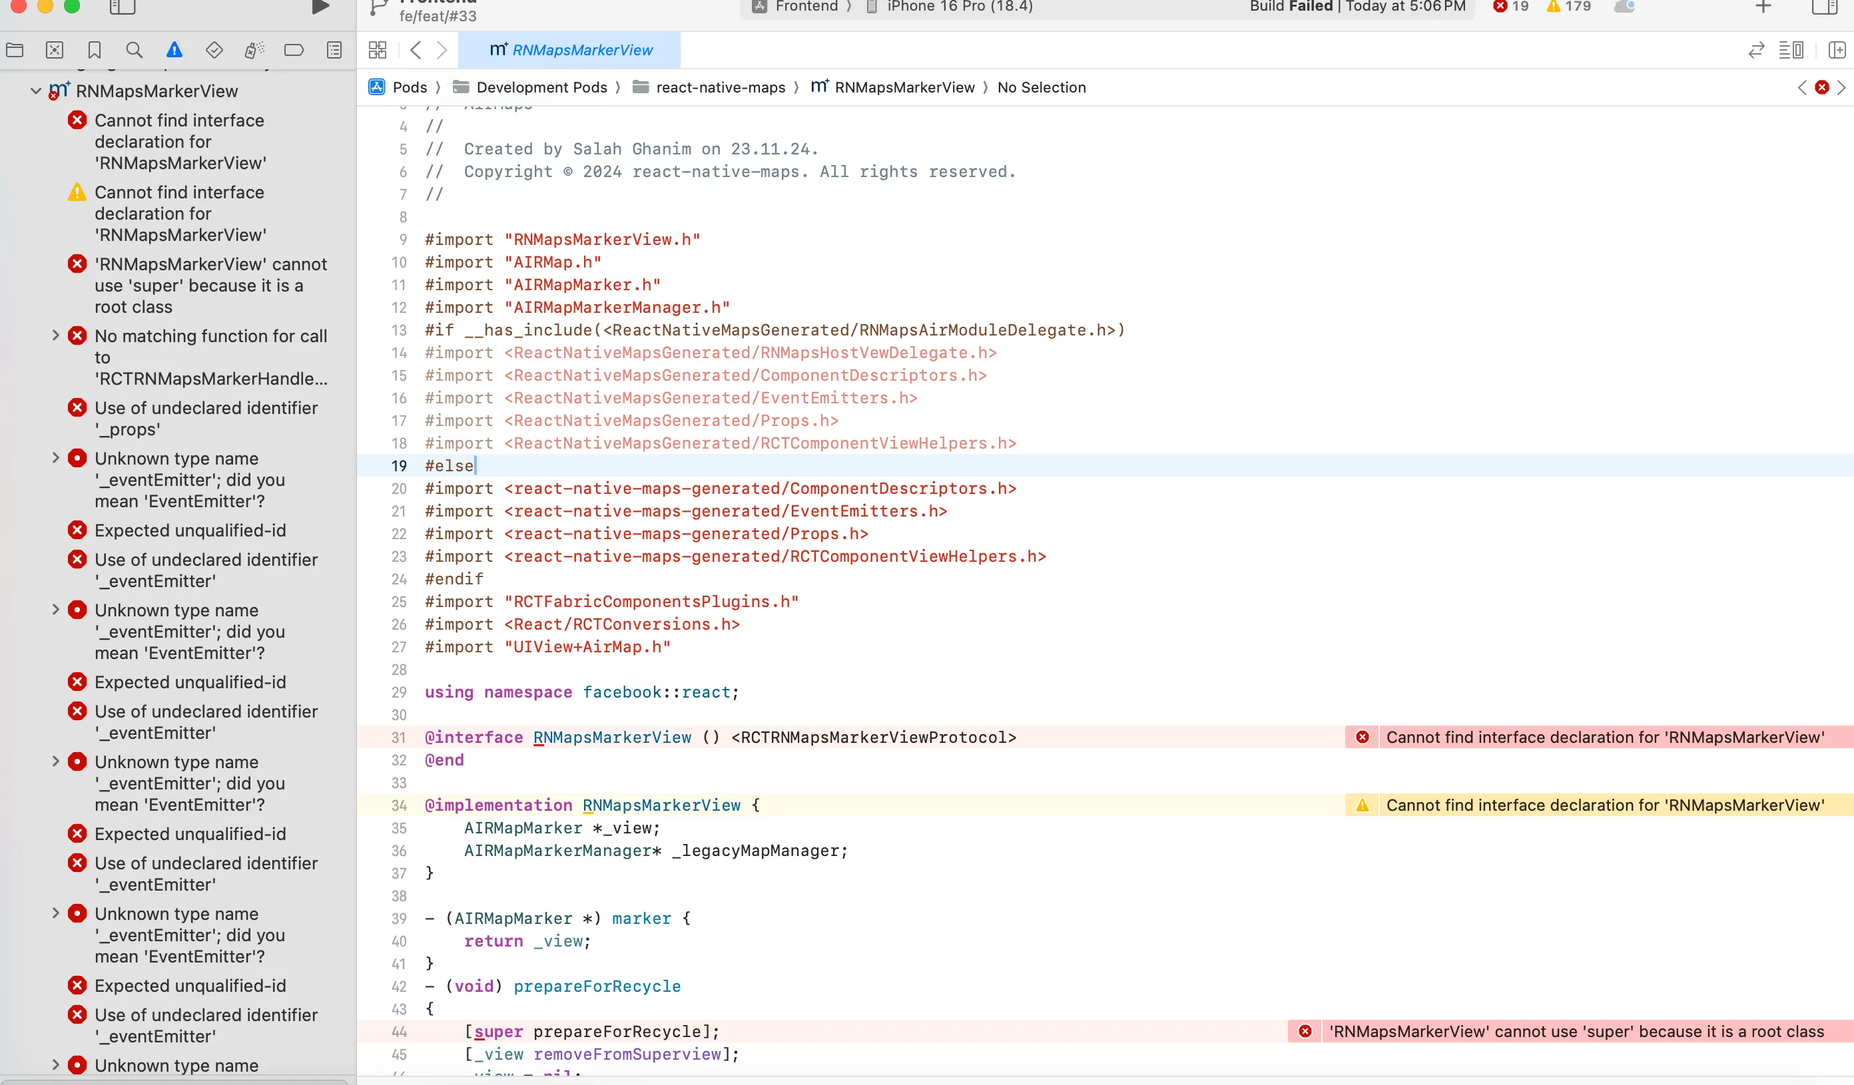Image resolution: width=1854 pixels, height=1085 pixels.
Task: Click the plus Library button
Action: 1763,7
